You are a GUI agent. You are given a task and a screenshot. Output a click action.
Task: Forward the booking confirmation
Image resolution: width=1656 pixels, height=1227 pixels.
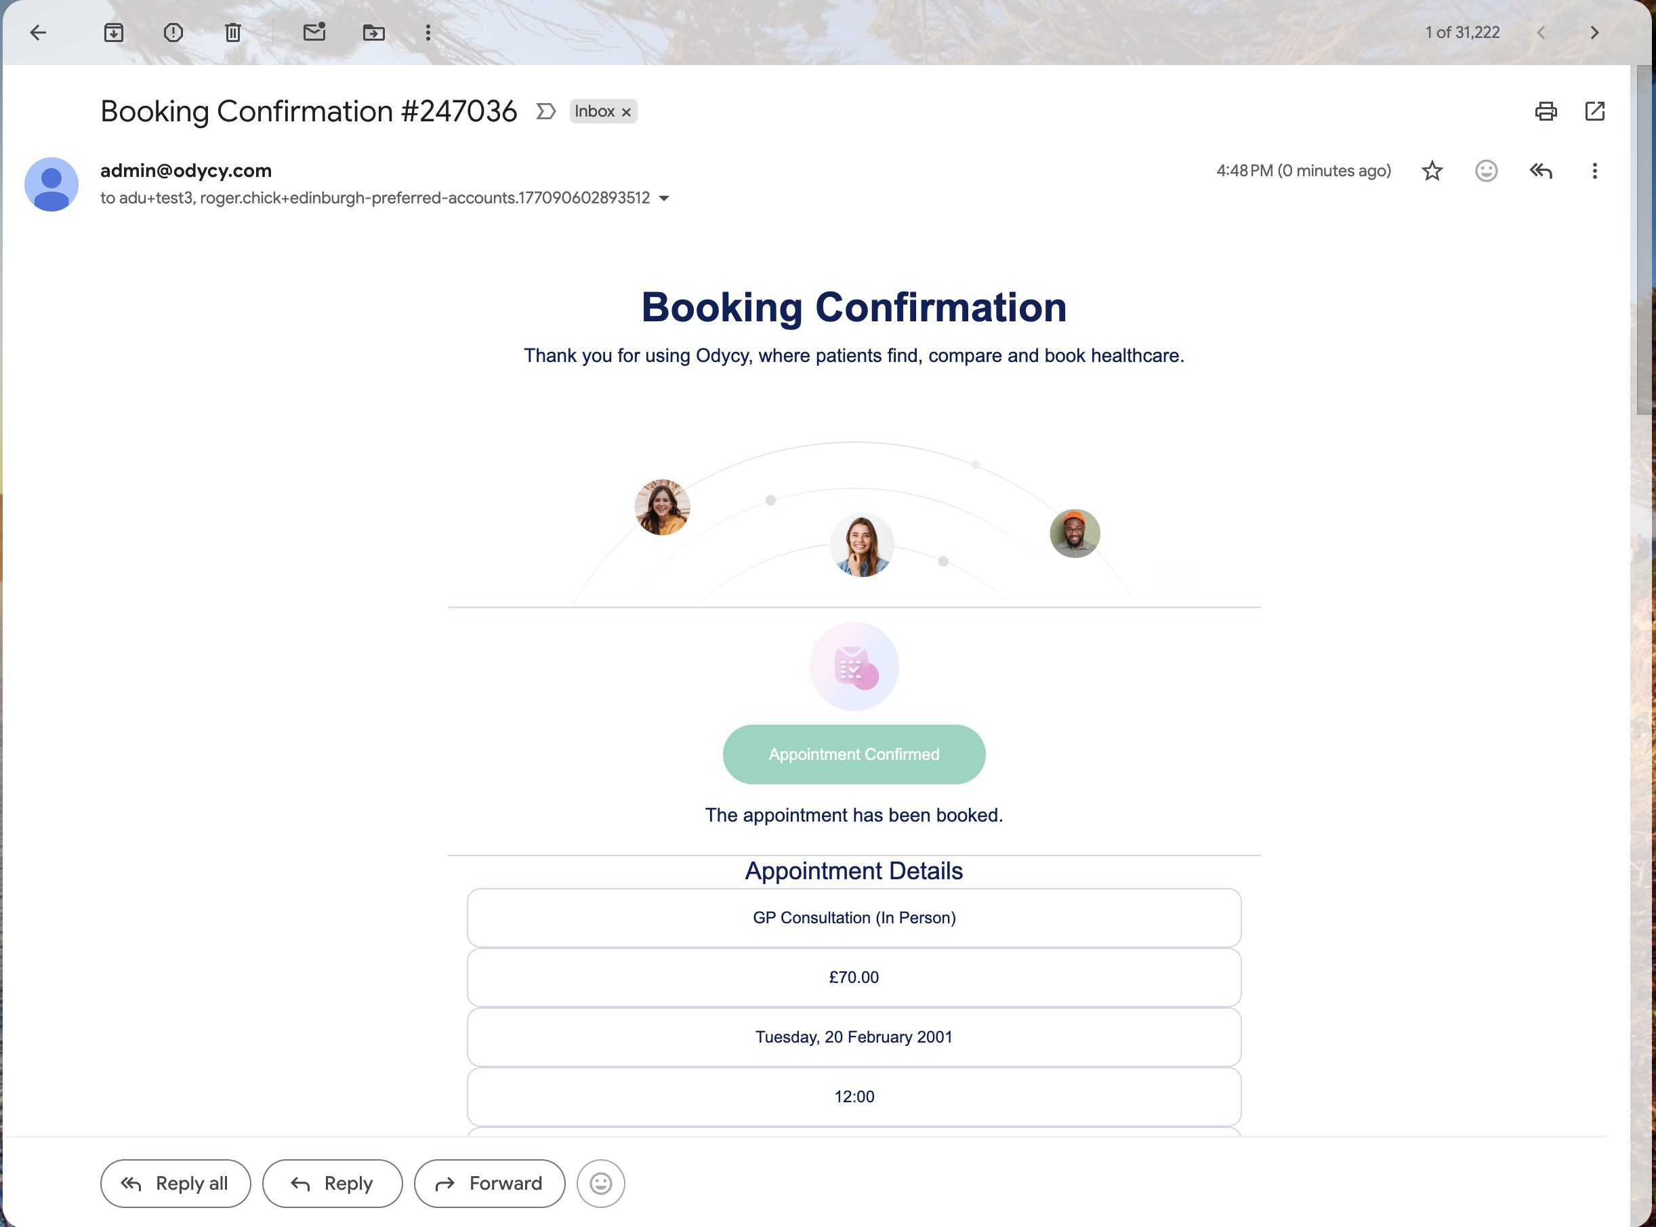[x=489, y=1183]
